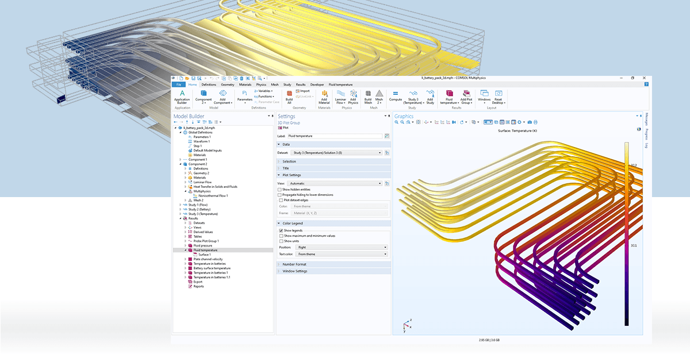
Task: Enable Show maximum and minimum values
Action: coord(281,236)
